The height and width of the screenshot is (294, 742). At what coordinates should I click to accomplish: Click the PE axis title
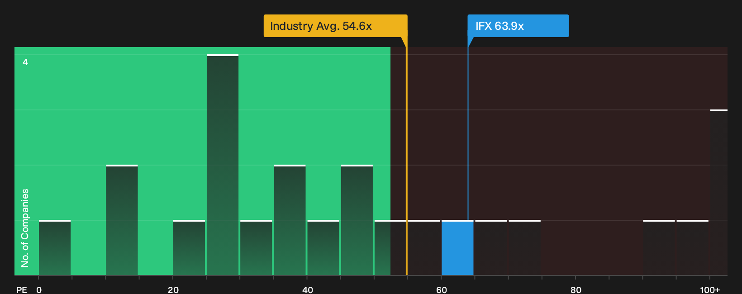point(22,289)
